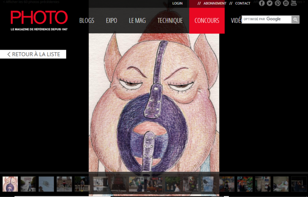Open the TECHNIQUE menu item
Image resolution: width=308 pixels, height=197 pixels.
coord(170,20)
